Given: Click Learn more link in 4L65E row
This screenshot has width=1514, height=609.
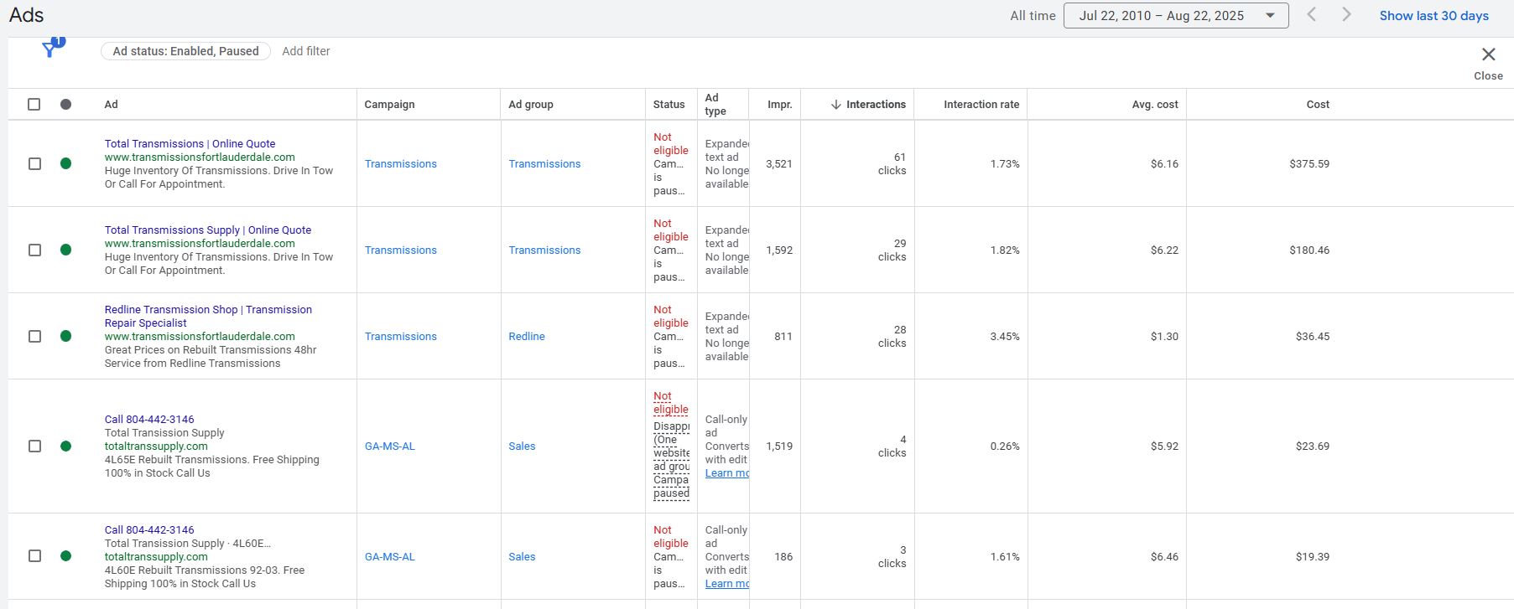Looking at the screenshot, I should (726, 473).
